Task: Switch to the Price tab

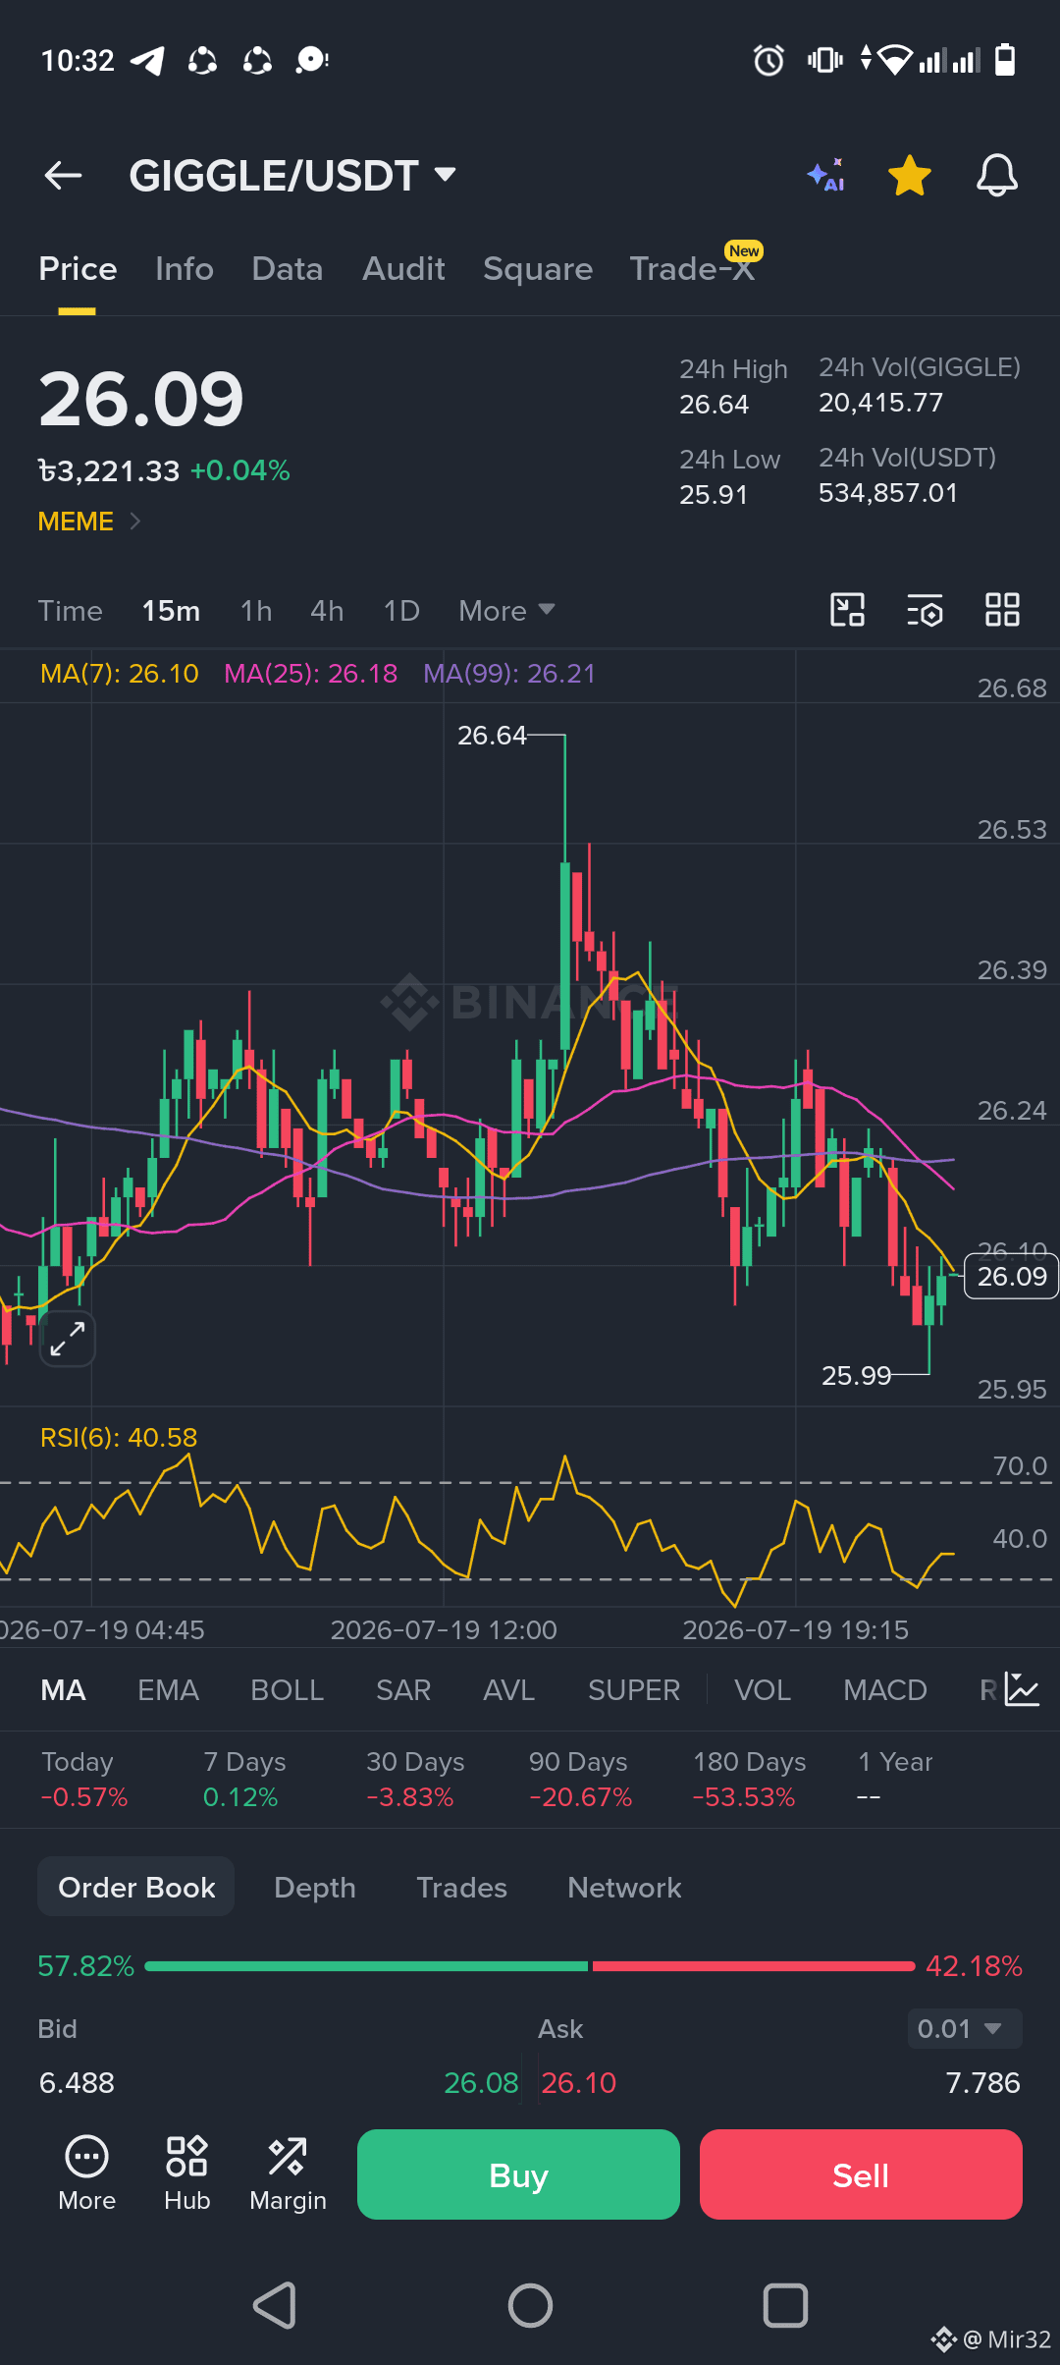Action: [x=78, y=268]
